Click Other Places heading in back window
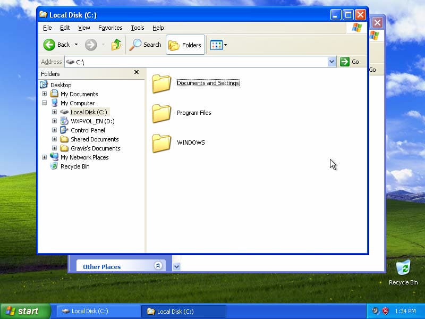Image resolution: width=425 pixels, height=319 pixels. pyautogui.click(x=101, y=267)
